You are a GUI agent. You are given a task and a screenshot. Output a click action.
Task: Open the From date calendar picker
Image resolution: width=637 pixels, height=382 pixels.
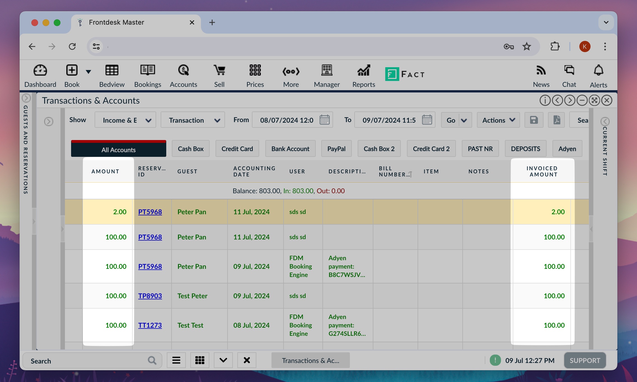click(x=324, y=120)
